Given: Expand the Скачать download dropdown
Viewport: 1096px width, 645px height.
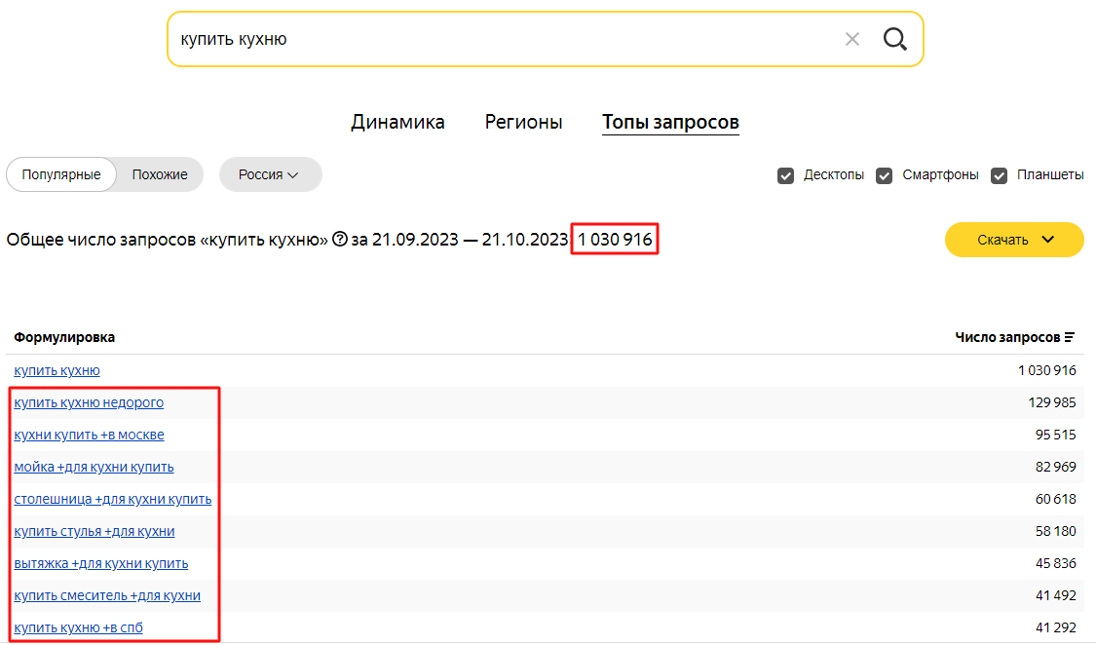Looking at the screenshot, I should tap(1014, 240).
